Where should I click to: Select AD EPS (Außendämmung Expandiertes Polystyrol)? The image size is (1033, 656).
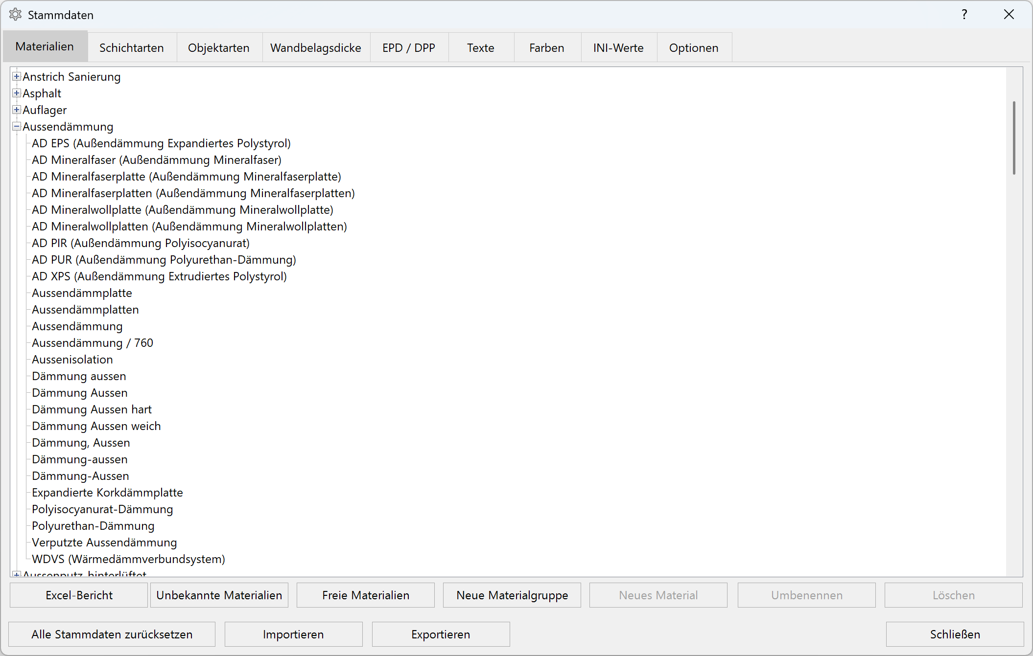[162, 143]
